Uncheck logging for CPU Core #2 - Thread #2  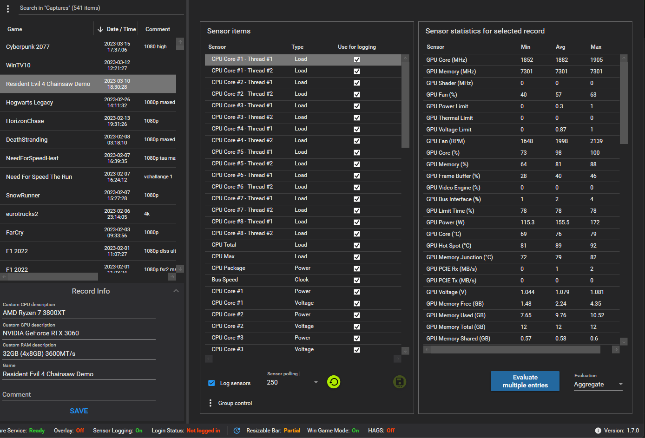point(357,94)
